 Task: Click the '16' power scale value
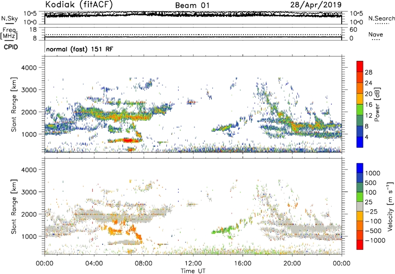click(x=368, y=105)
